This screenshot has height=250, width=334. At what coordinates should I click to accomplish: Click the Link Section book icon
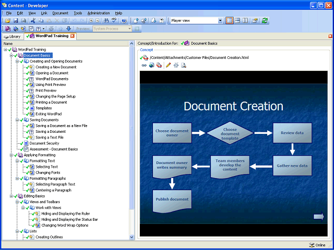click(16, 29)
